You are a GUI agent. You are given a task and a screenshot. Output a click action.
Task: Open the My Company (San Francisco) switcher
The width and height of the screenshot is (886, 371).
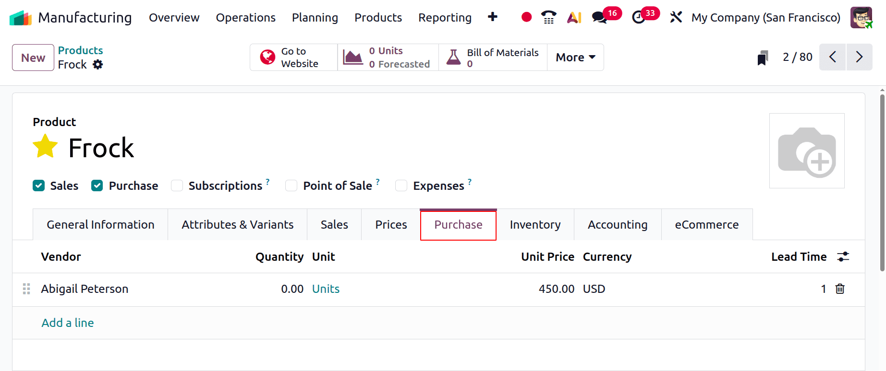click(766, 18)
